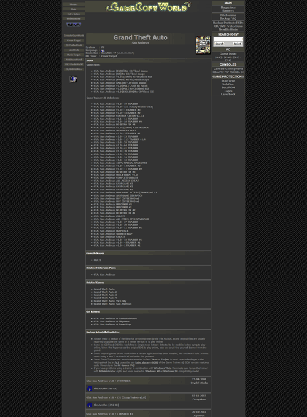307x417 pixels.
Task: Open Cover Target in left menu
Action: point(74,41)
